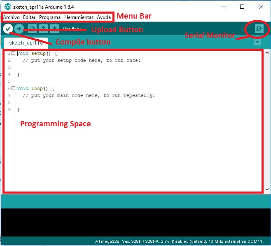Close the Arduino window

261,7
